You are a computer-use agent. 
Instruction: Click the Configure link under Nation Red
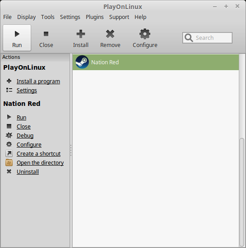pos(29,144)
